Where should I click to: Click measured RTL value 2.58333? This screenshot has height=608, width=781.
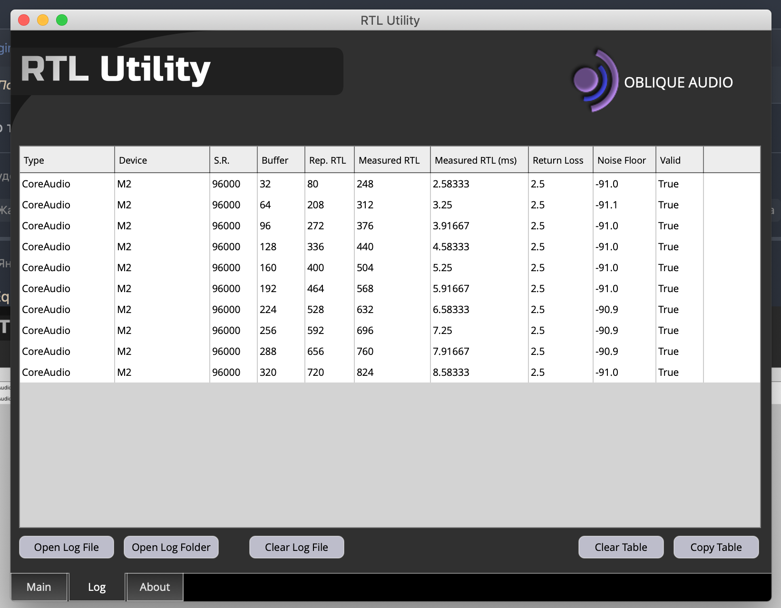(x=479, y=184)
